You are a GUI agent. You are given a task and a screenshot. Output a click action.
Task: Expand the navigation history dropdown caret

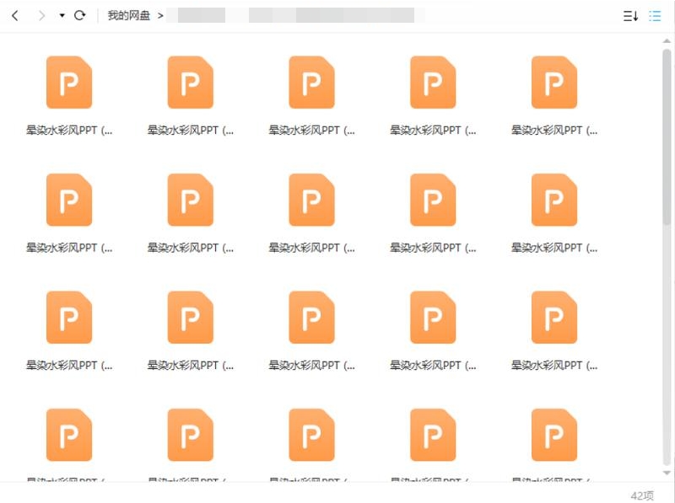[x=60, y=15]
